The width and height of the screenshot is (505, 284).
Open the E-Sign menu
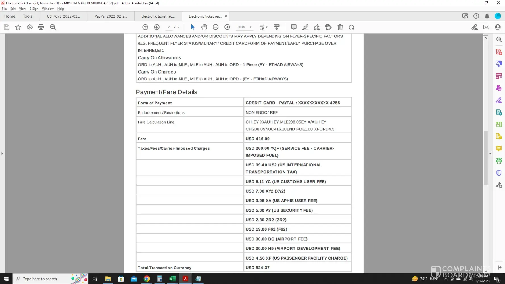[34, 9]
